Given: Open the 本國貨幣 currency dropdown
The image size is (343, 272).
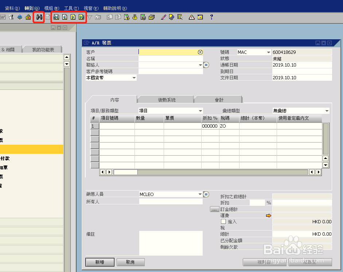Looking at the screenshot, I should point(134,77).
